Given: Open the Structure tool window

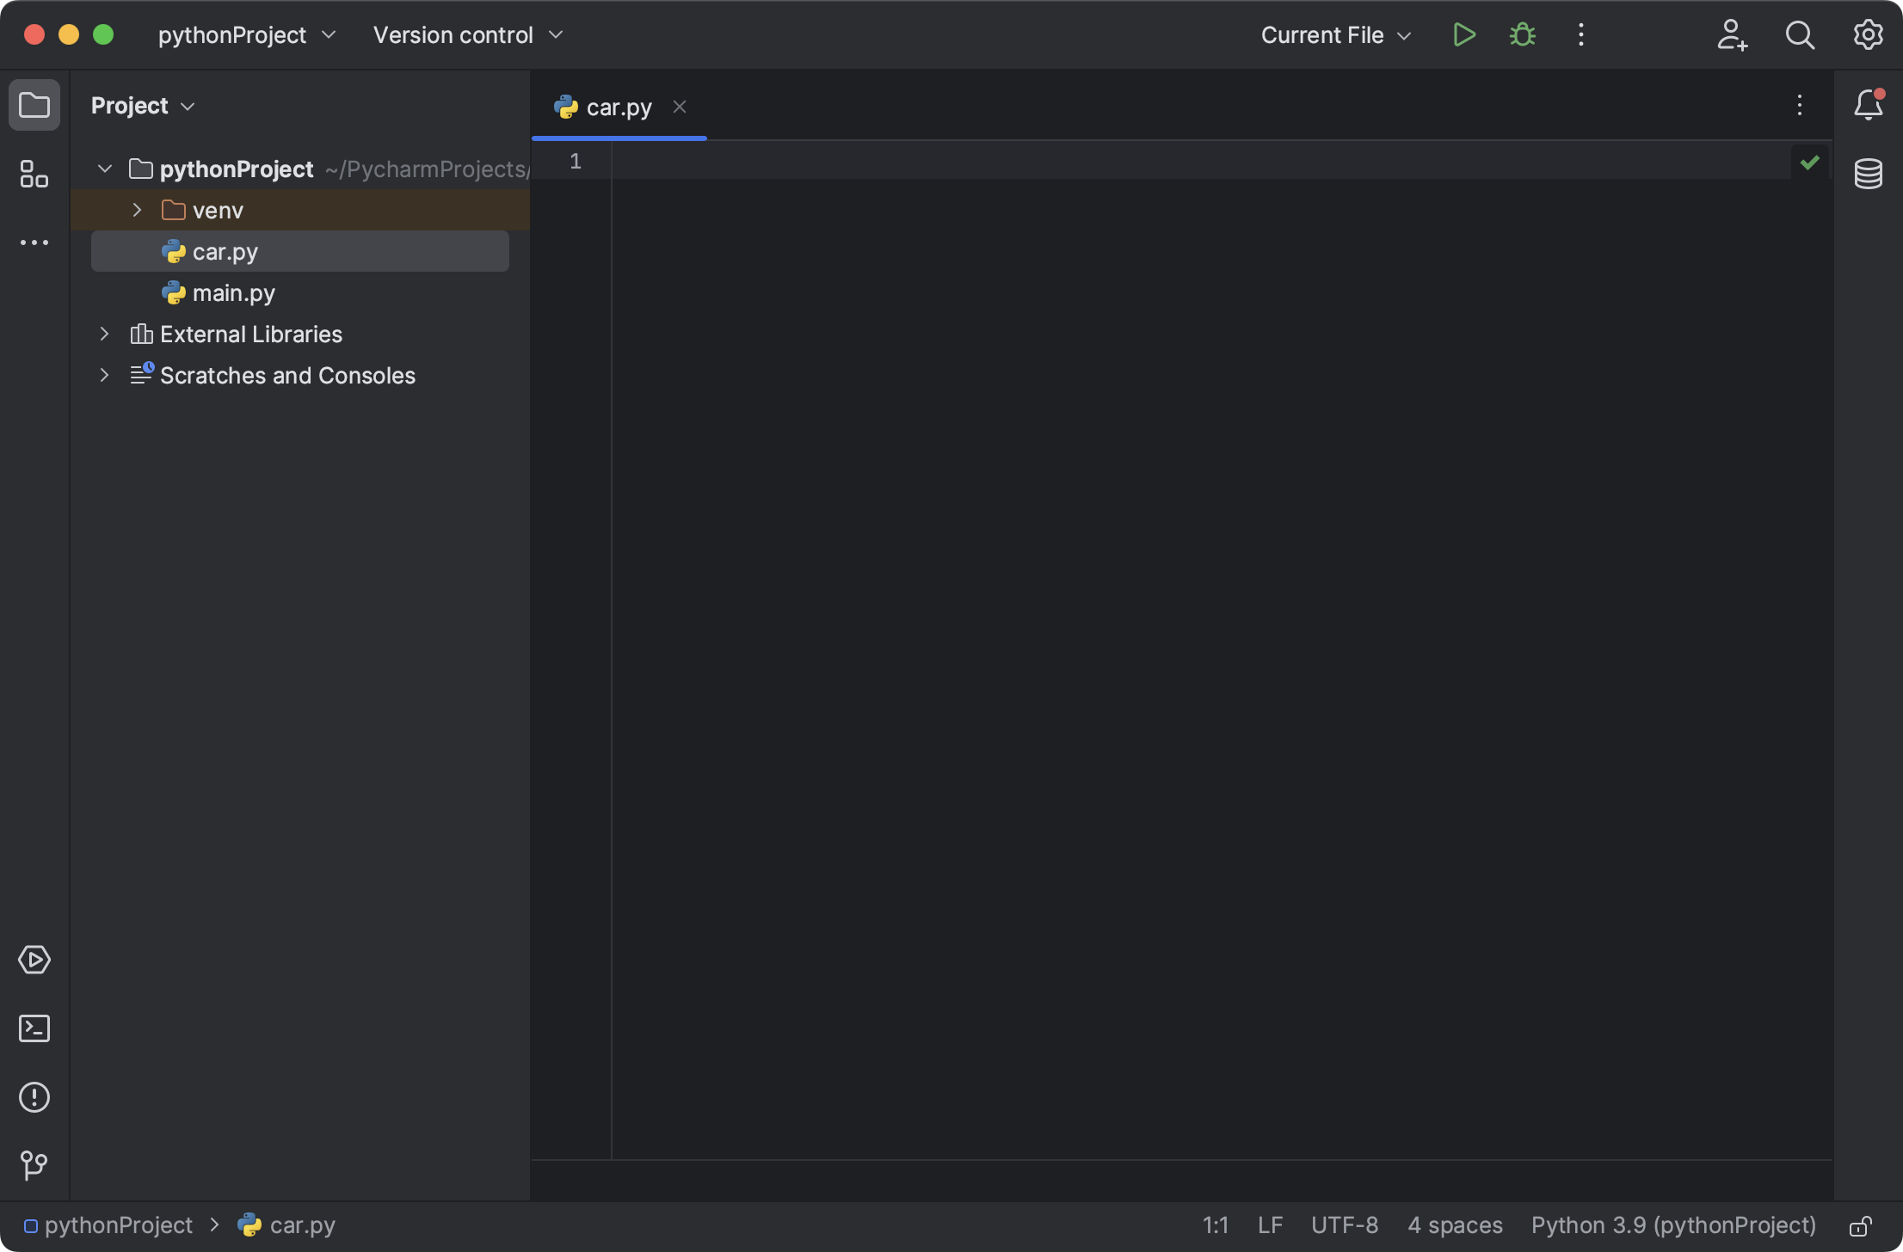Looking at the screenshot, I should (x=34, y=174).
